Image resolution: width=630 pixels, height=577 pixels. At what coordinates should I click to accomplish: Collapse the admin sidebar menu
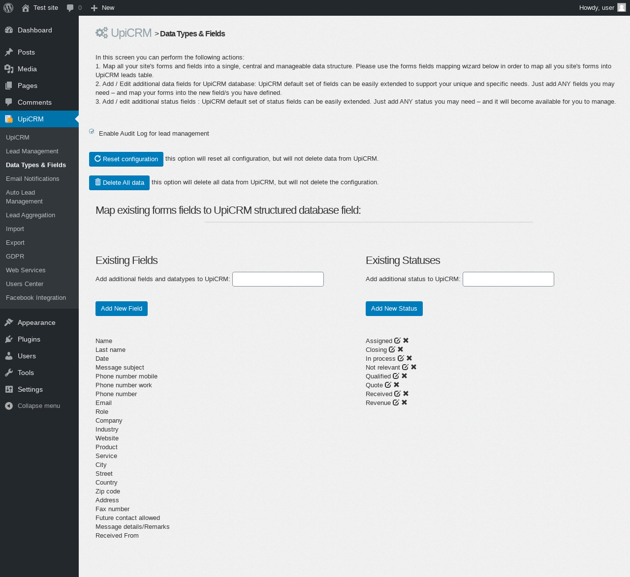(39, 406)
